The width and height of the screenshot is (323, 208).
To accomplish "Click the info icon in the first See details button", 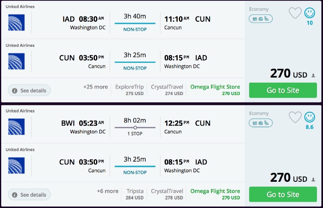I will pos(15,91).
